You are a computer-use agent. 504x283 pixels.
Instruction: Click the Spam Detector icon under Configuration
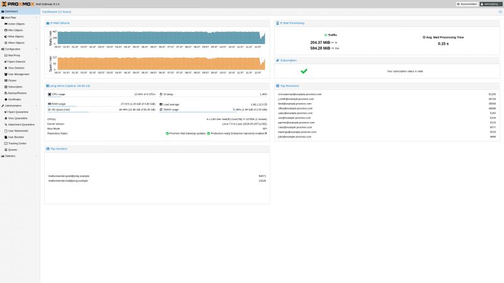coord(6,62)
